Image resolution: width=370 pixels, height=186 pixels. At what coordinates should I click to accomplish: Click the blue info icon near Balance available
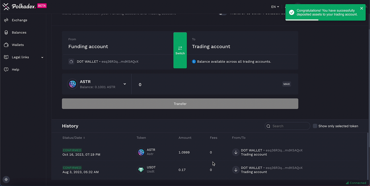click(x=194, y=62)
